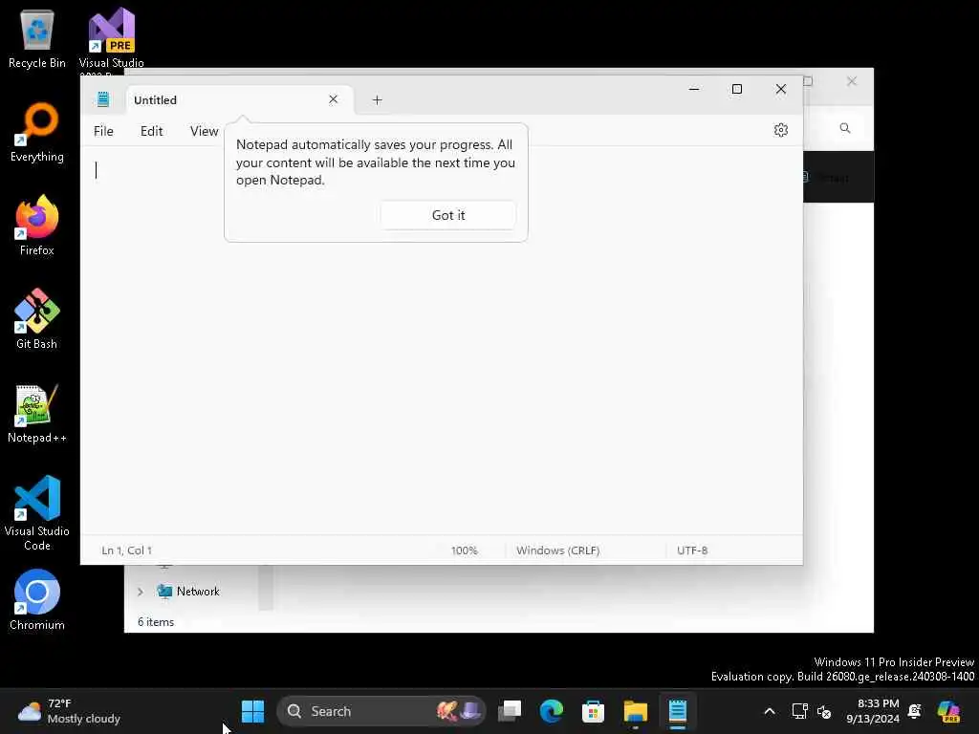Viewport: 979px width, 734px height.
Task: Click UTF-8 encoding status
Action: pyautogui.click(x=692, y=550)
